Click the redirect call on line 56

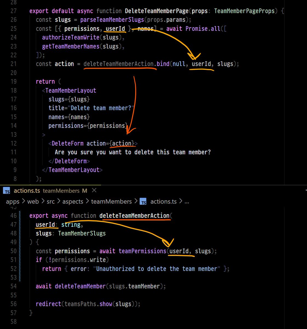[48, 304]
